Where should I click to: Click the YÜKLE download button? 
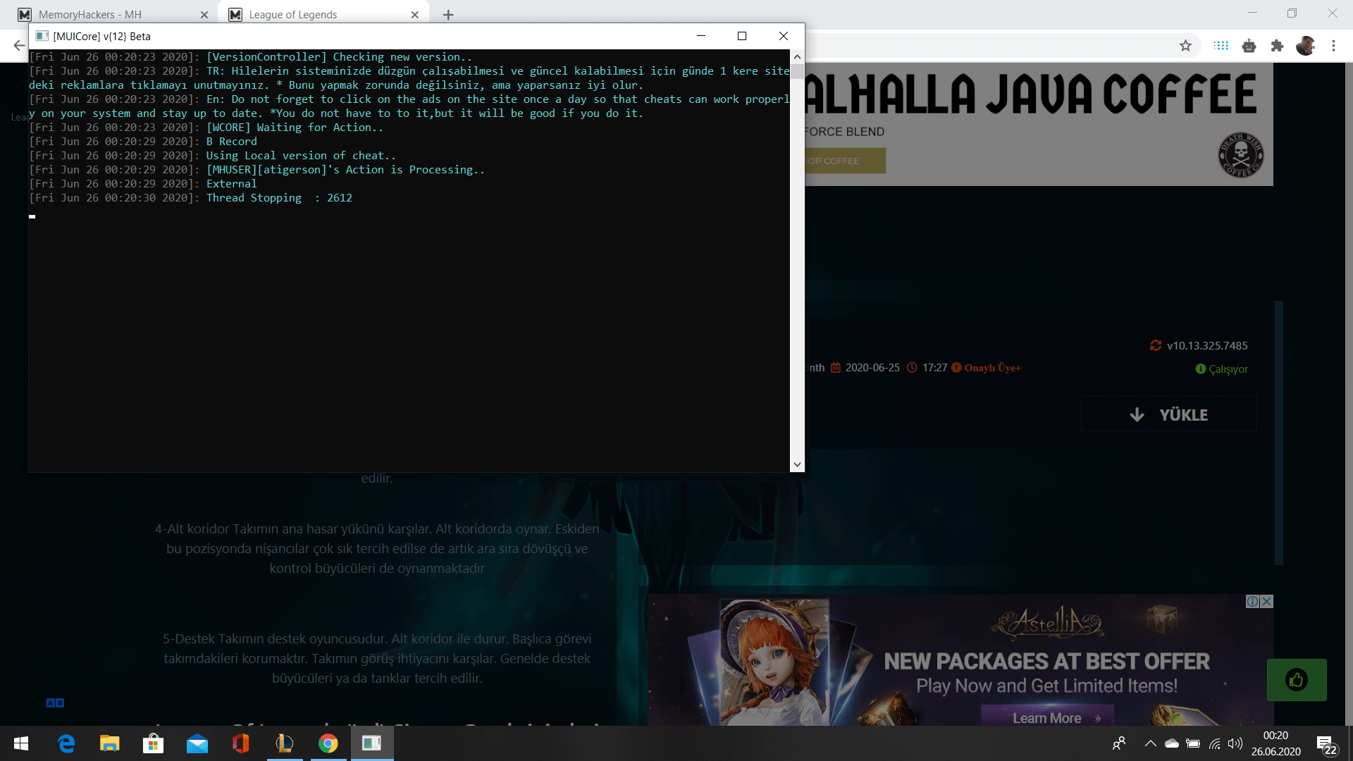tap(1169, 414)
